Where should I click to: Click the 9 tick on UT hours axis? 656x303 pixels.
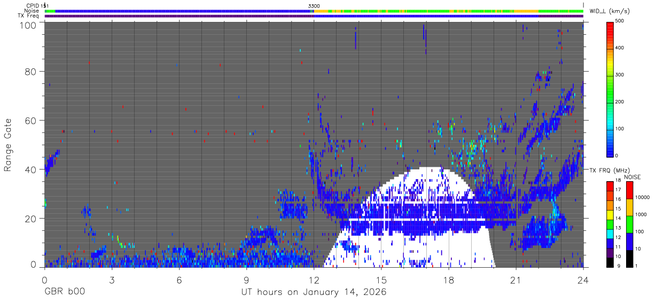coord(246,279)
